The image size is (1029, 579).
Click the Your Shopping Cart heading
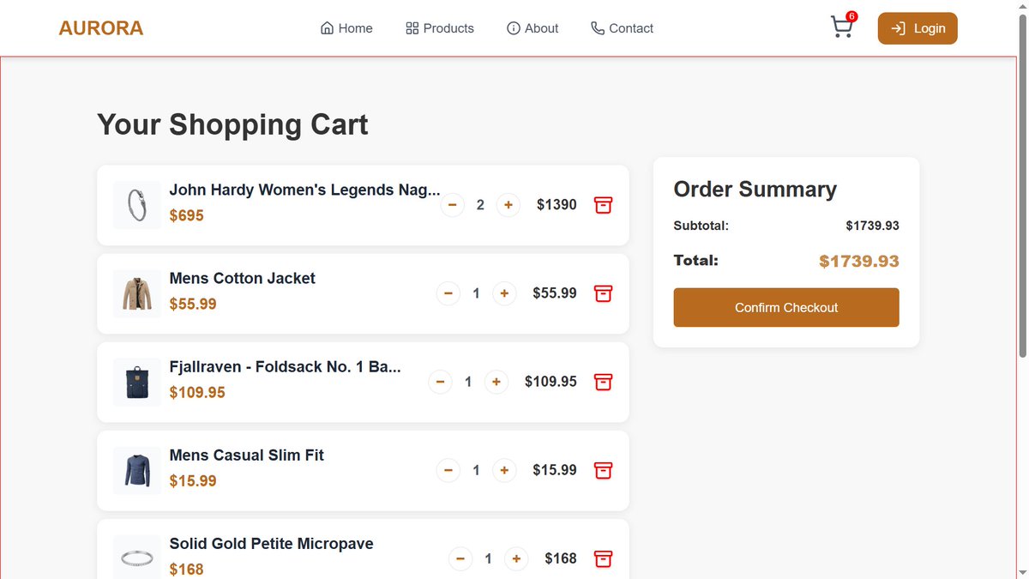point(232,124)
